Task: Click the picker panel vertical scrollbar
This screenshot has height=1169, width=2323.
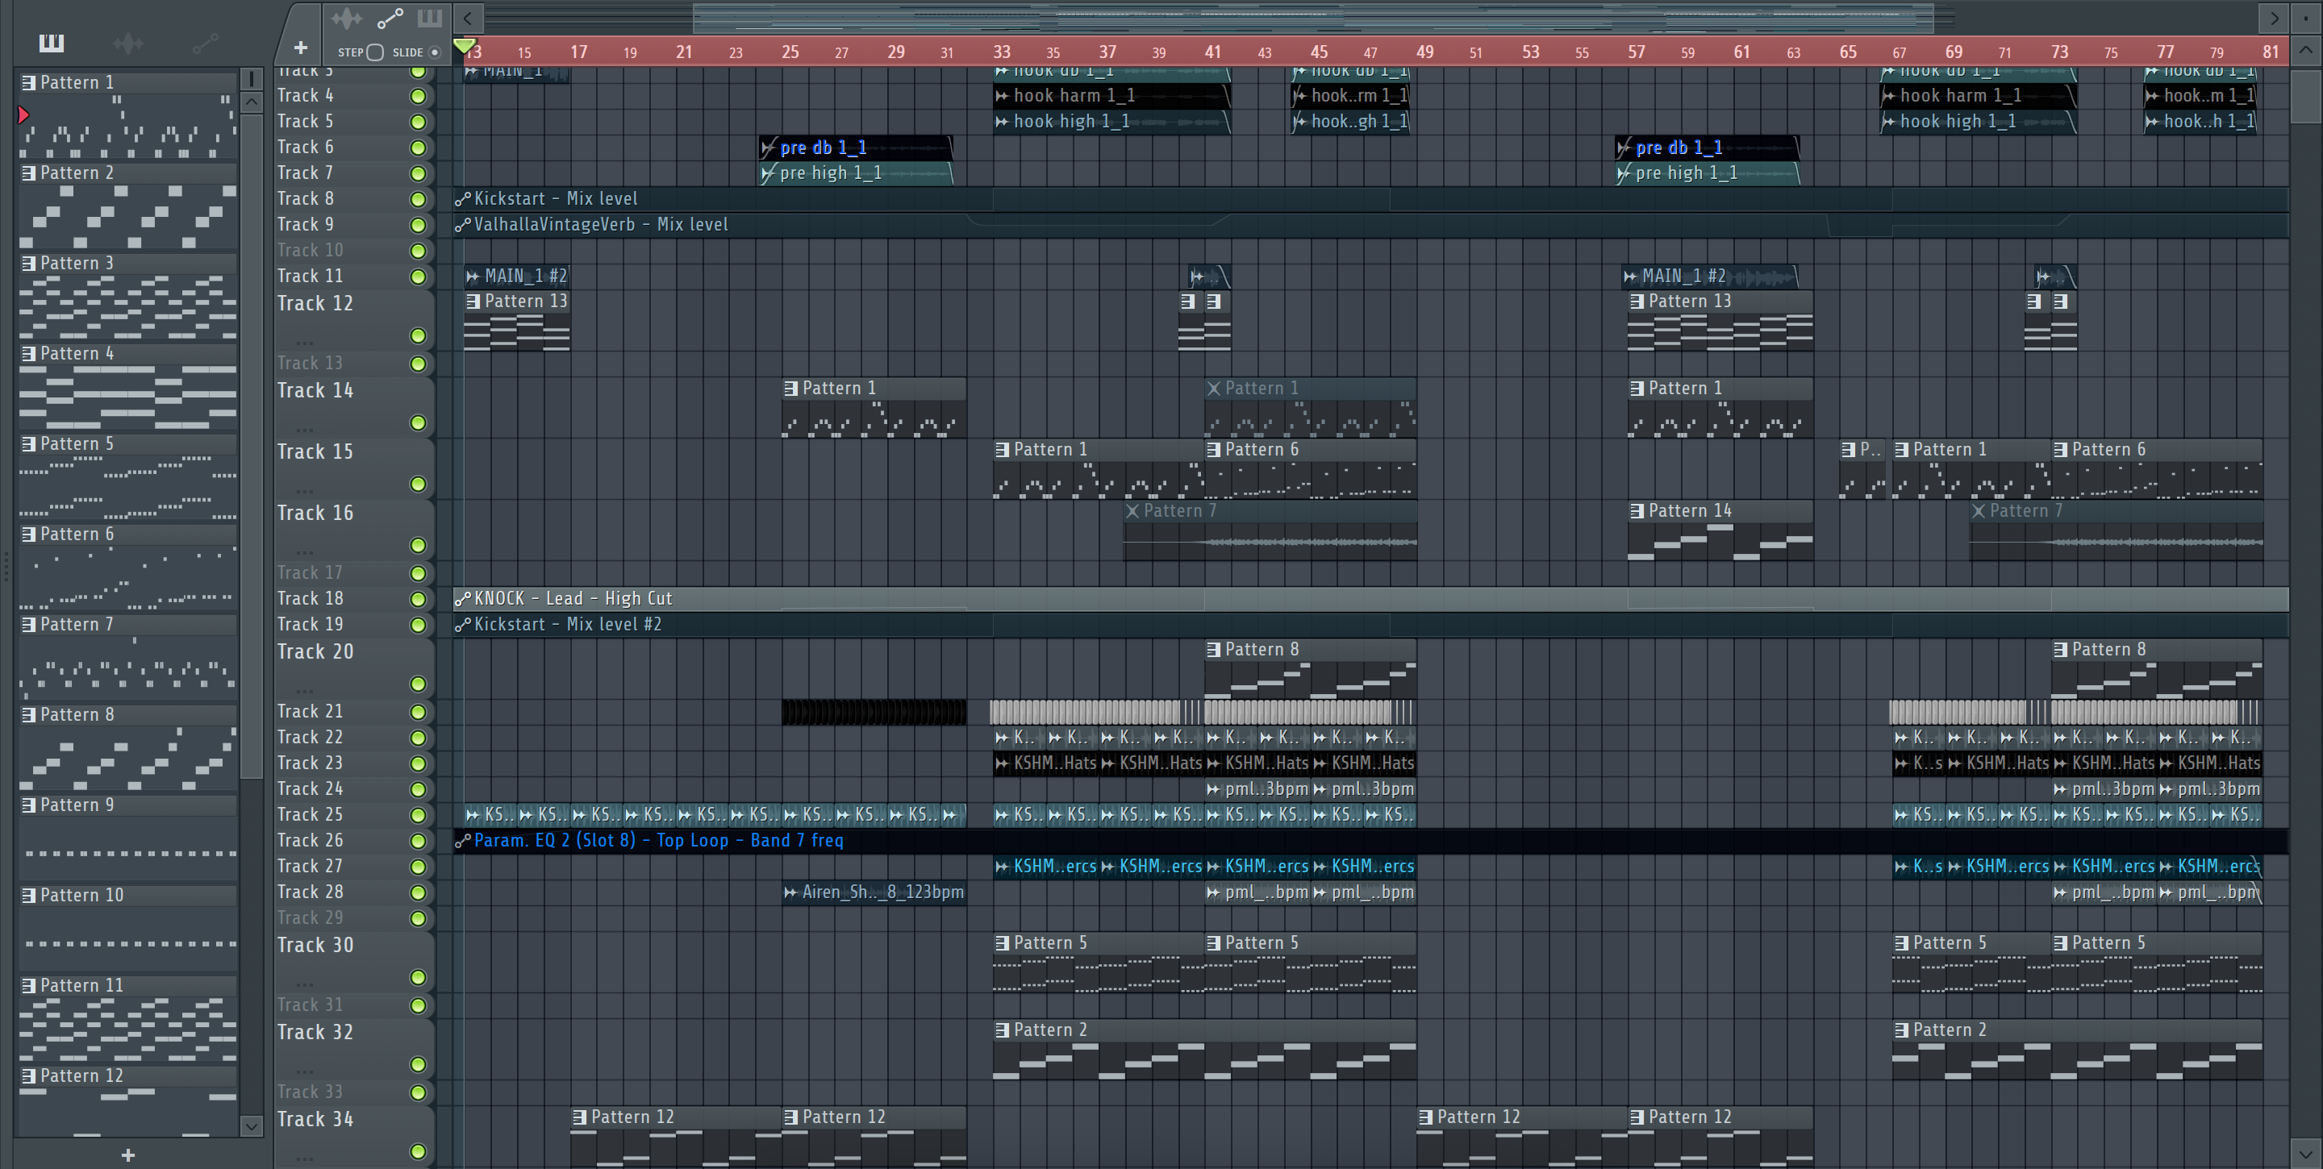Action: (252, 446)
